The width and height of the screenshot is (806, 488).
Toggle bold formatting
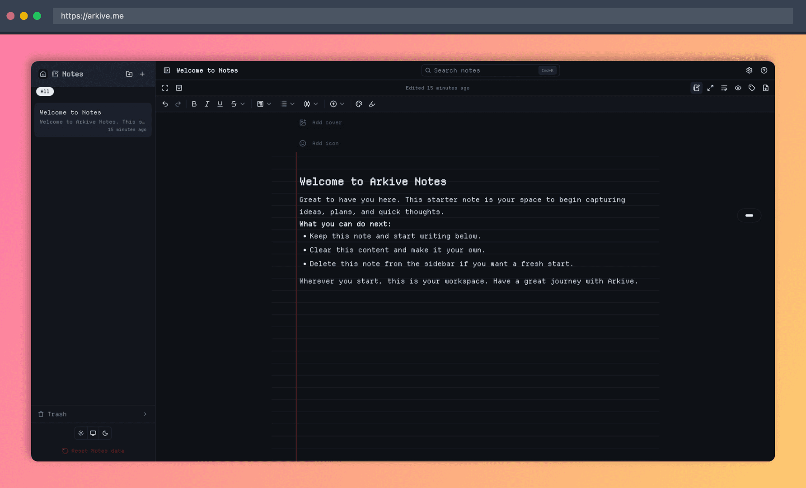click(194, 104)
